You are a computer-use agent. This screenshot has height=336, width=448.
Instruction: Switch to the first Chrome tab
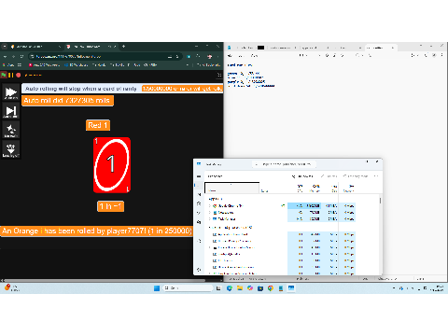tap(35, 47)
